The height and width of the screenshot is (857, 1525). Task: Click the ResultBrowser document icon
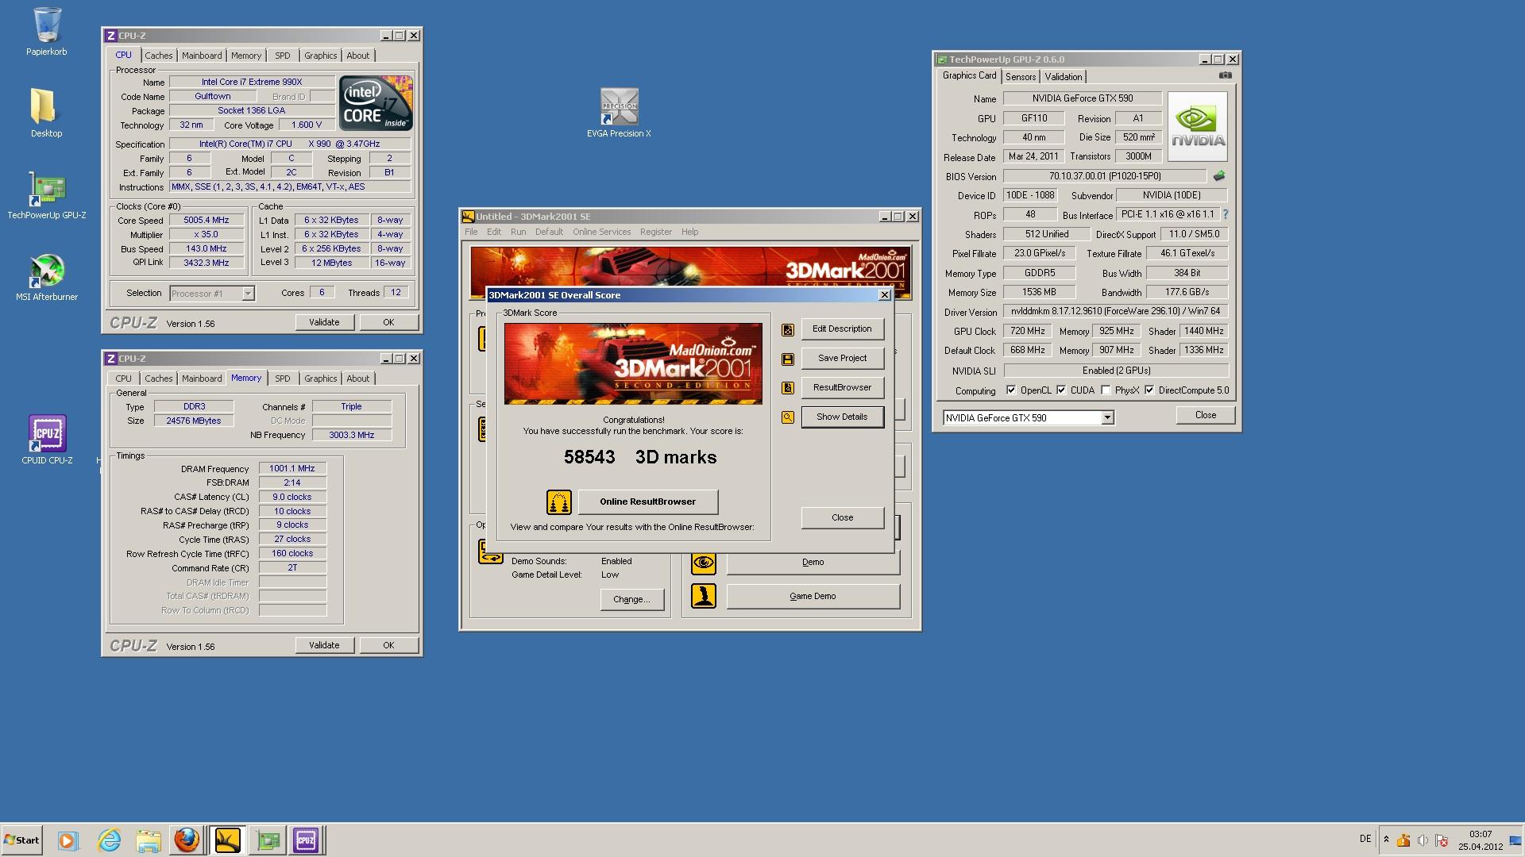pos(787,388)
